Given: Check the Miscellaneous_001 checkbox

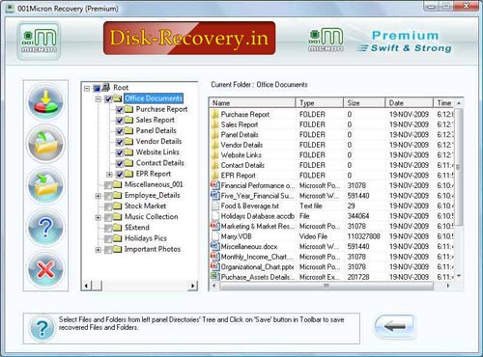Looking at the screenshot, I should 108,185.
